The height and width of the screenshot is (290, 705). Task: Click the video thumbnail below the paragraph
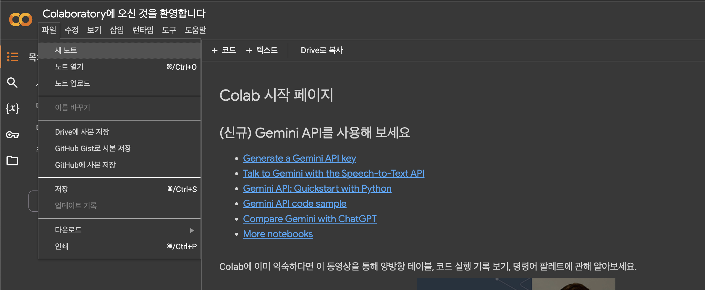pyautogui.click(x=516, y=284)
